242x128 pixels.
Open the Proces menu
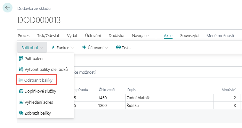tap(23, 36)
